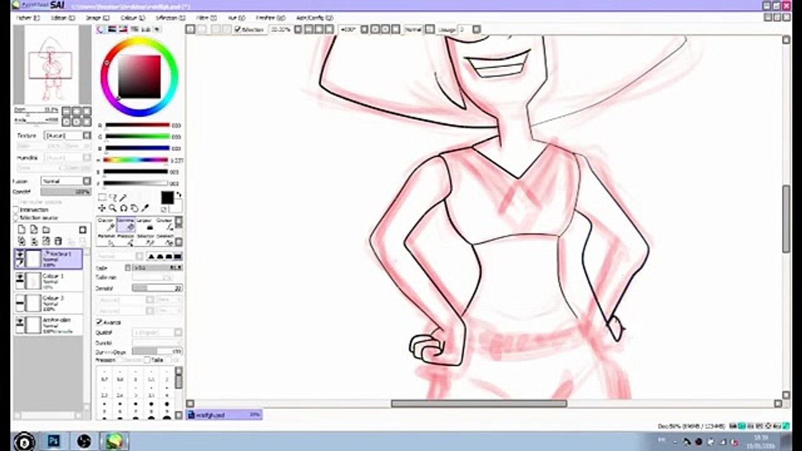
Task: Select the Hand pan tool
Action: click(135, 209)
